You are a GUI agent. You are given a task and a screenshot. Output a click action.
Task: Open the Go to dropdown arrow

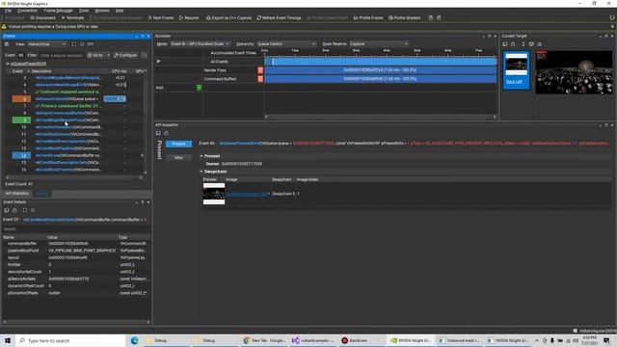[x=109, y=56]
